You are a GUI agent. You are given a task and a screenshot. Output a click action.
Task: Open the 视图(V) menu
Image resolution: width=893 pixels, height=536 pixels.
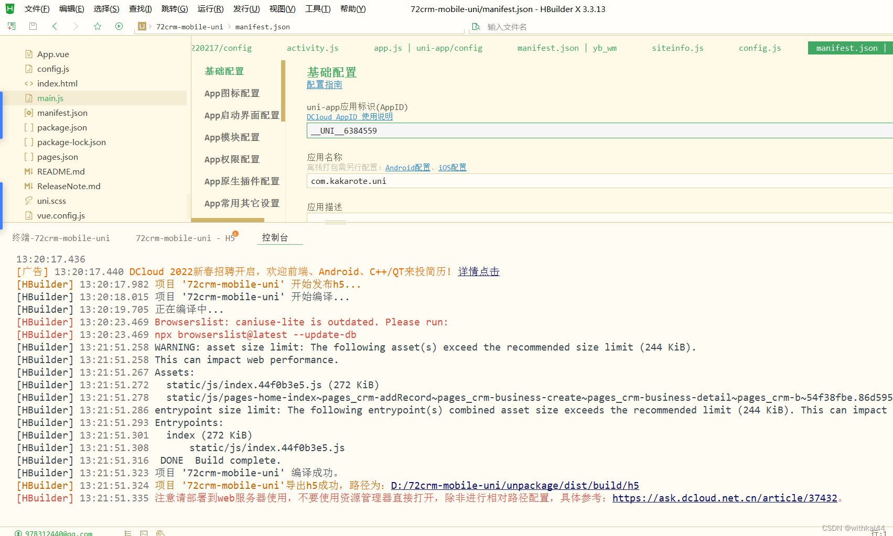283,9
